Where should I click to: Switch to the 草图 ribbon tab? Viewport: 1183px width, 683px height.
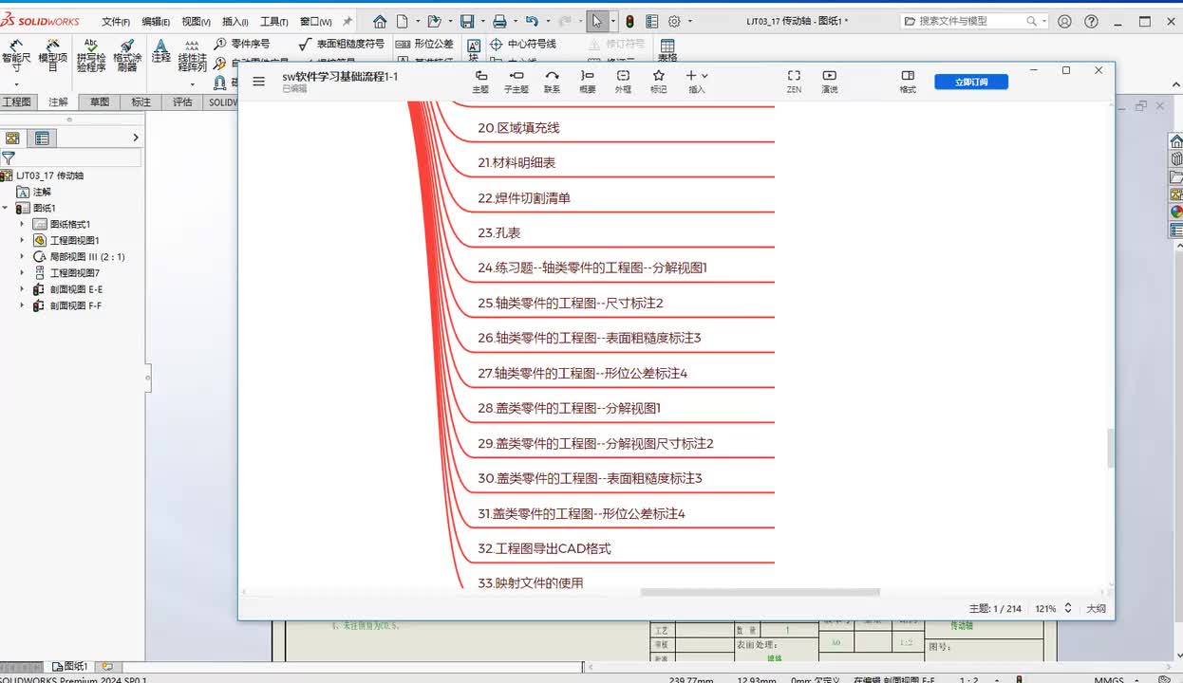pyautogui.click(x=100, y=102)
